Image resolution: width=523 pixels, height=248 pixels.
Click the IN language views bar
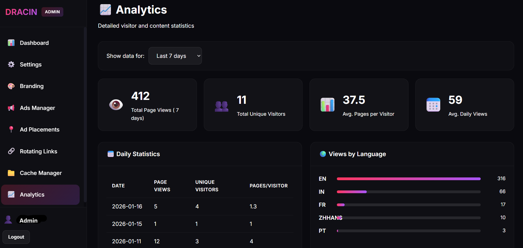pos(408,192)
